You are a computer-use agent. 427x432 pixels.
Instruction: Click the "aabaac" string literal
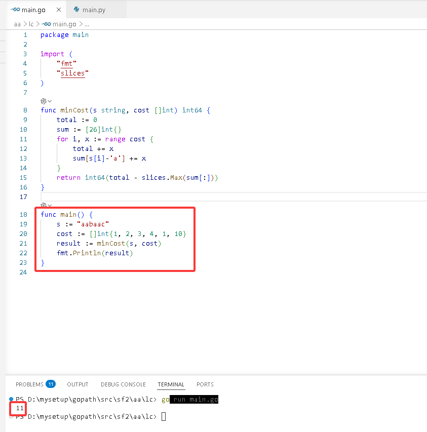93,224
